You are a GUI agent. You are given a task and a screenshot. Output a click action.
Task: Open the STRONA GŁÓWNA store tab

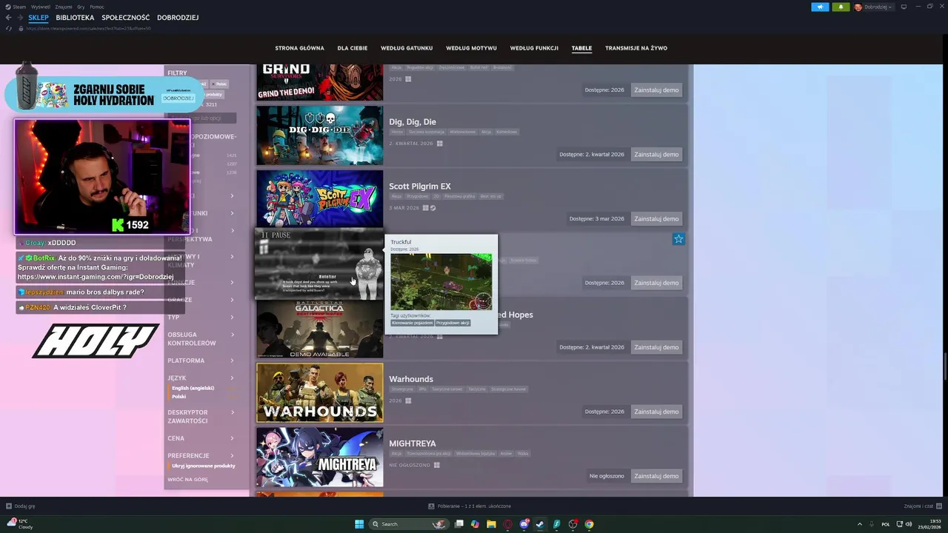tap(299, 48)
